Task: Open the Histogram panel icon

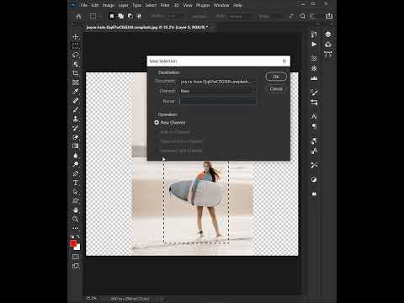Action: click(314, 78)
